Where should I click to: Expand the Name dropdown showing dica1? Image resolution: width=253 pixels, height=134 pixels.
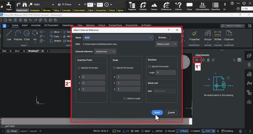(151, 38)
